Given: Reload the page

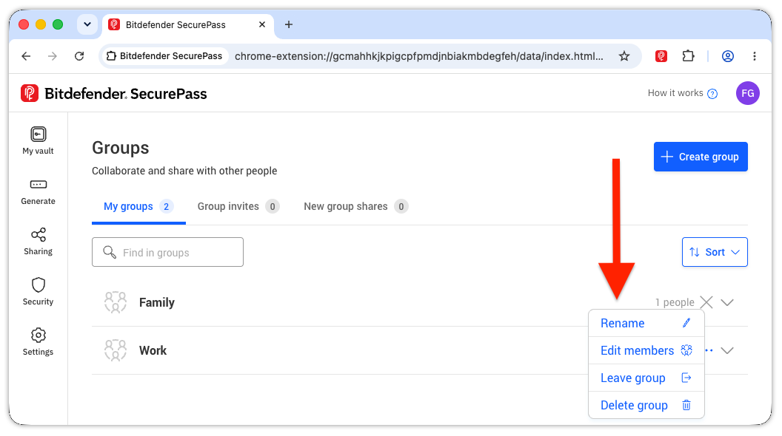Looking at the screenshot, I should [79, 56].
